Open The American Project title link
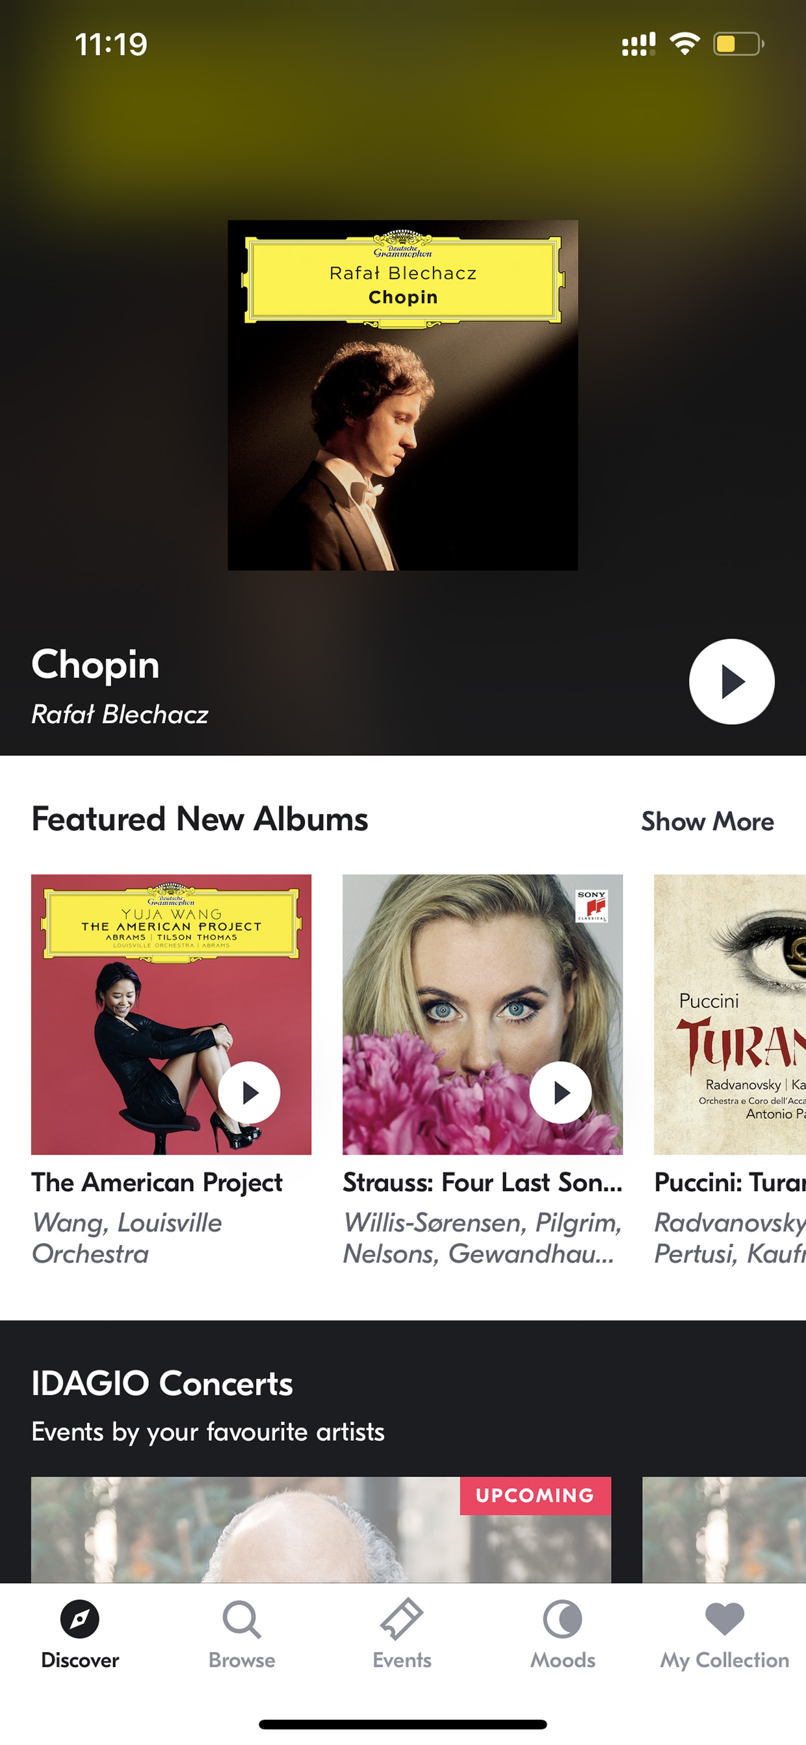 pos(157,1183)
